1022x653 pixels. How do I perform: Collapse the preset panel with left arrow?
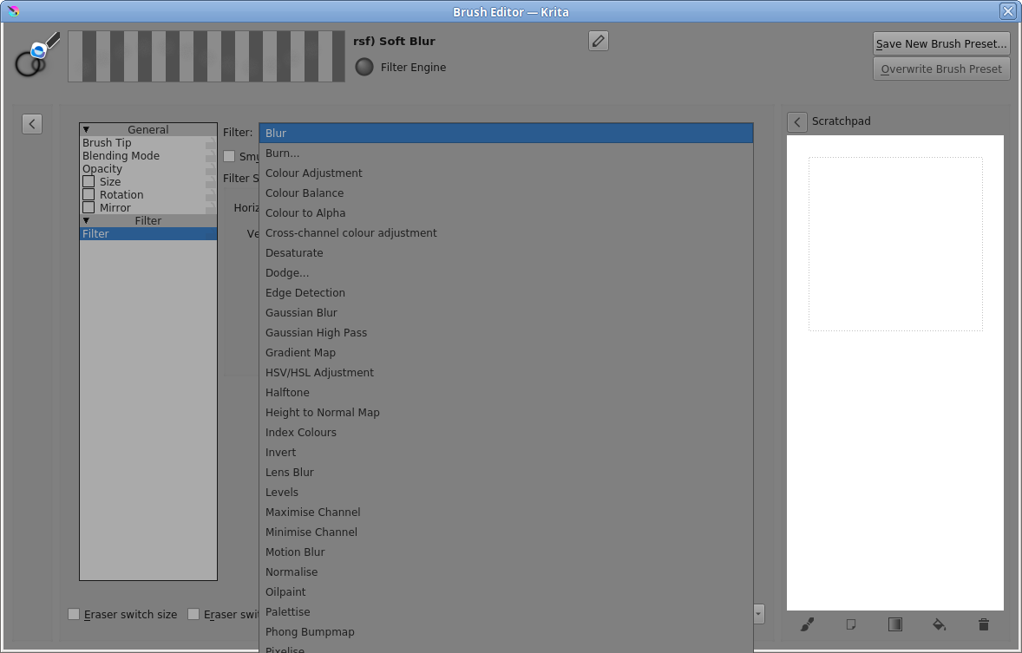(32, 124)
